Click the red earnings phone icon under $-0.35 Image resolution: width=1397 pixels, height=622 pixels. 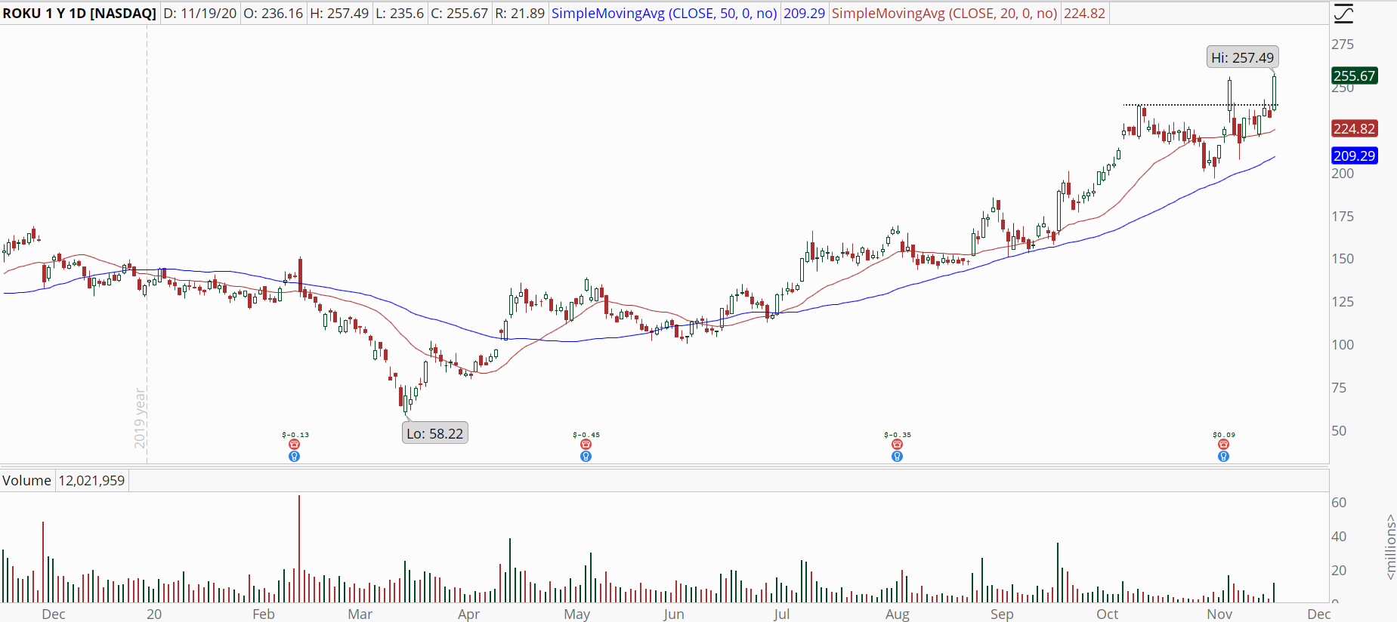[897, 445]
